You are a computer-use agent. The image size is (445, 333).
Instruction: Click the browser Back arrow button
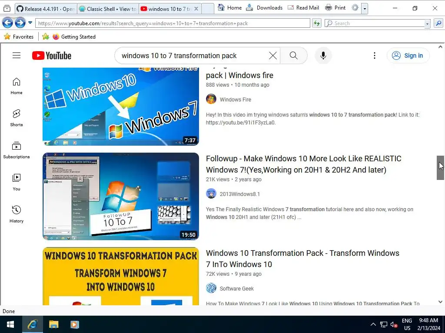[x=8, y=23]
